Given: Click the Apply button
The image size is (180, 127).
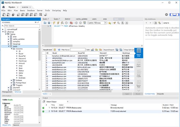Looking at the screenshot, I should coord(127,94).
